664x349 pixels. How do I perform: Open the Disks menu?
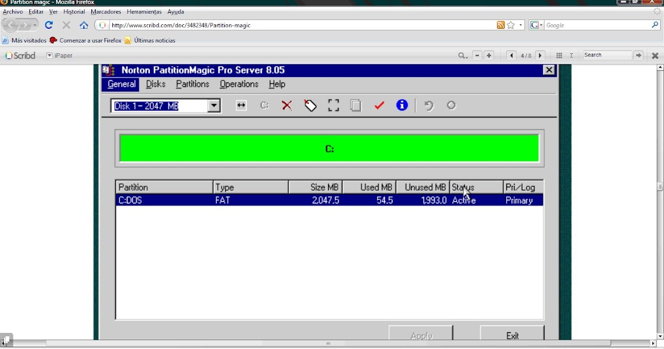point(155,84)
